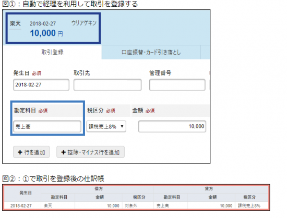This screenshot has height=218, width=287.
Task: Select the 楽天 transaction card with 10,000円
Action: pyautogui.click(x=53, y=28)
